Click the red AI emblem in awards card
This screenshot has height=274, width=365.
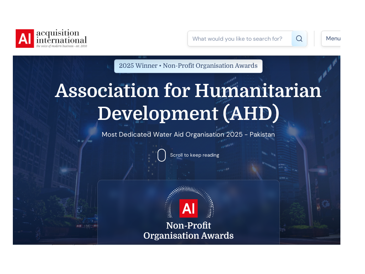188,208
